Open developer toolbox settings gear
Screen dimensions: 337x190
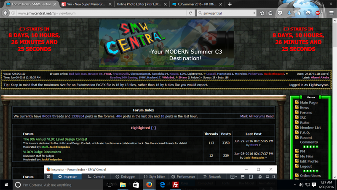[260, 176]
